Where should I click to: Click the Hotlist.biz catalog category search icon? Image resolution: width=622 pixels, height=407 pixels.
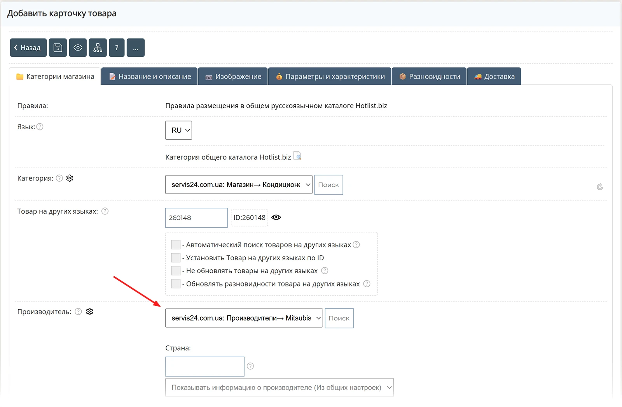pyautogui.click(x=297, y=156)
